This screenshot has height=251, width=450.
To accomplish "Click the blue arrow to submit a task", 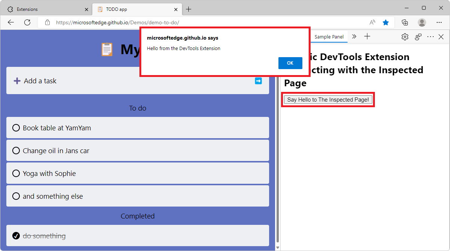I will [x=258, y=81].
